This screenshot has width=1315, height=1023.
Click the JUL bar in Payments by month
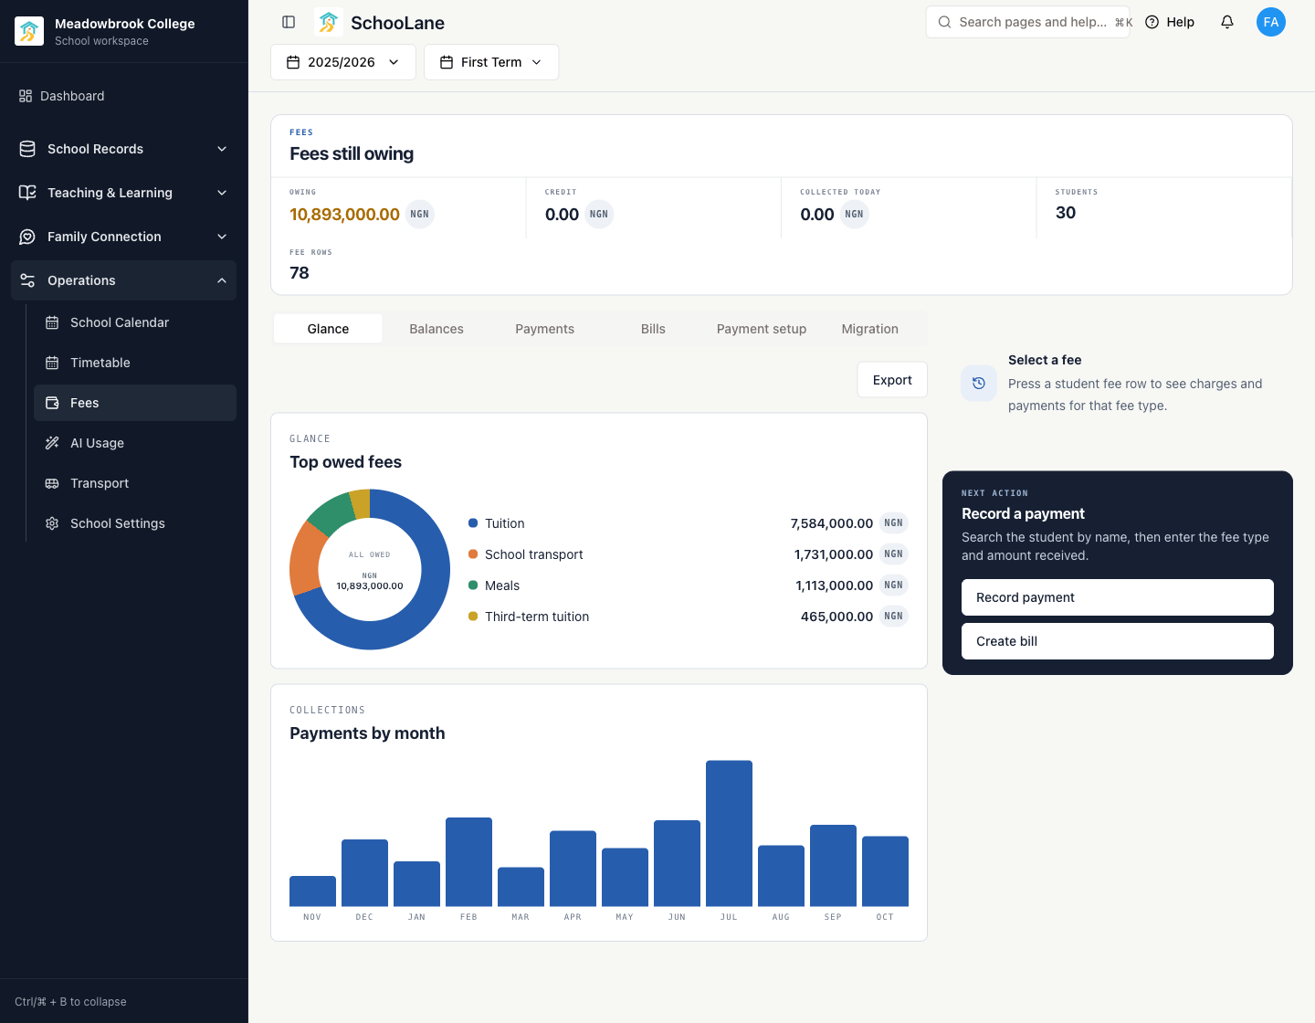click(729, 833)
